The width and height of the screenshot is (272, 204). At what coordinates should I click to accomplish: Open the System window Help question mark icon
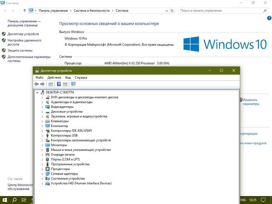coord(269,18)
